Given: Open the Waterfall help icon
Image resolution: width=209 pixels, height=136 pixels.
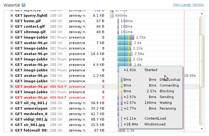Looking at the screenshot, I should tap(23, 5).
